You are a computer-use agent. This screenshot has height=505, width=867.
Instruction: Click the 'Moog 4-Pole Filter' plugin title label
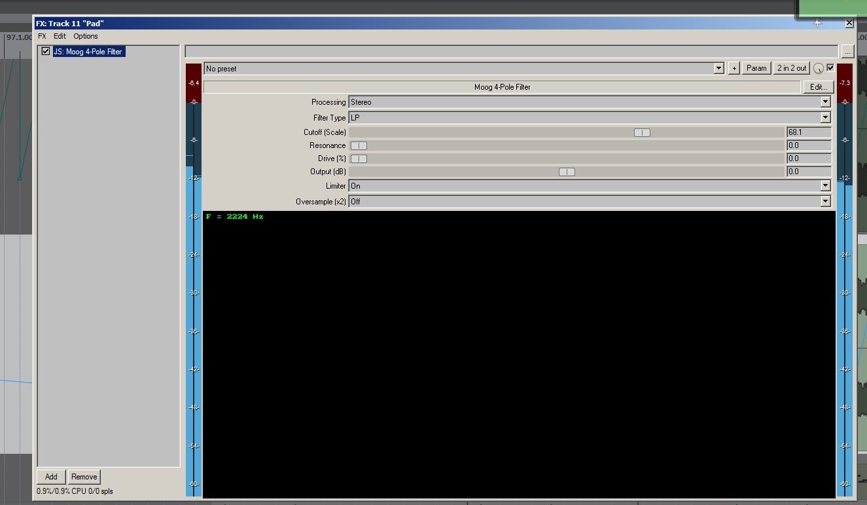(x=503, y=86)
